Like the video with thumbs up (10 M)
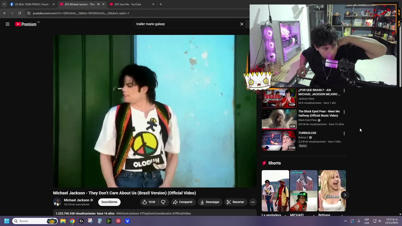The height and width of the screenshot is (226, 402). click(x=149, y=202)
